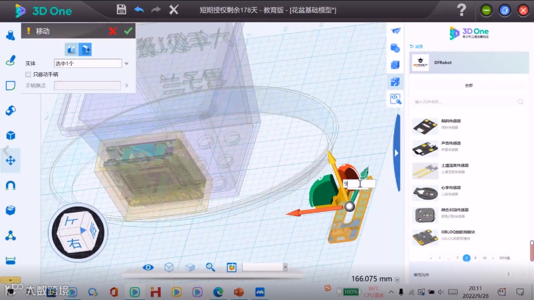Open the special features link-shaped tool
The image size is (534, 300).
click(x=10, y=110)
